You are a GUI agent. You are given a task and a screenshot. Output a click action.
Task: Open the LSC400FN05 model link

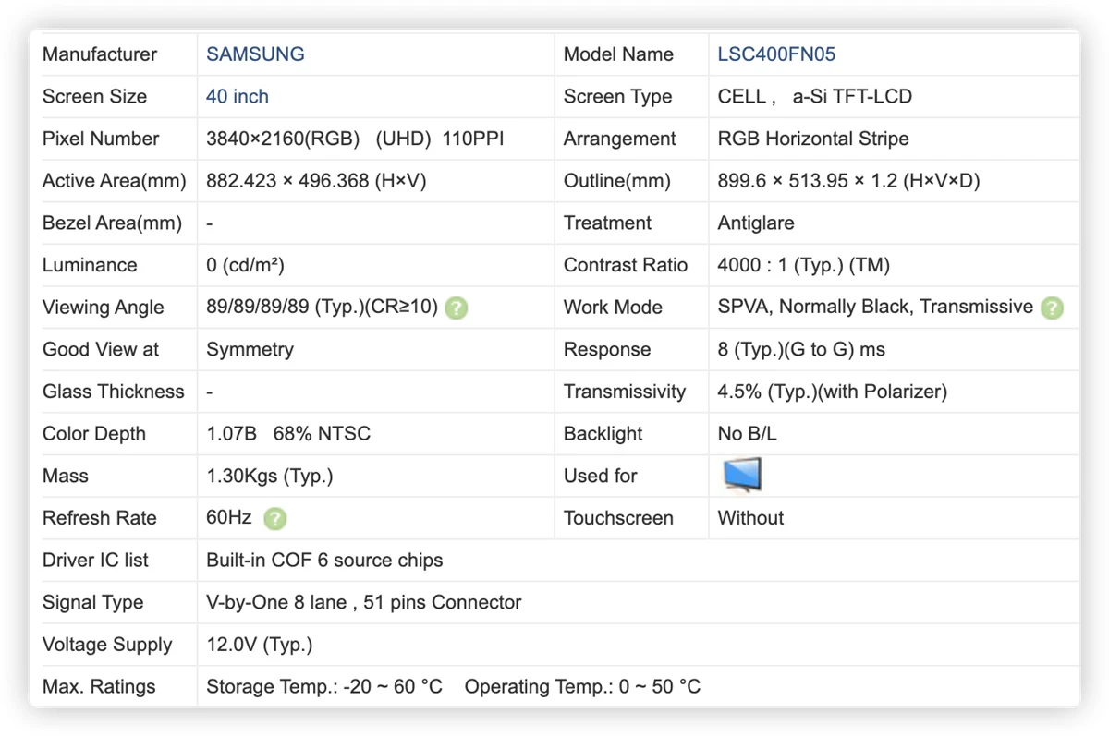[776, 54]
